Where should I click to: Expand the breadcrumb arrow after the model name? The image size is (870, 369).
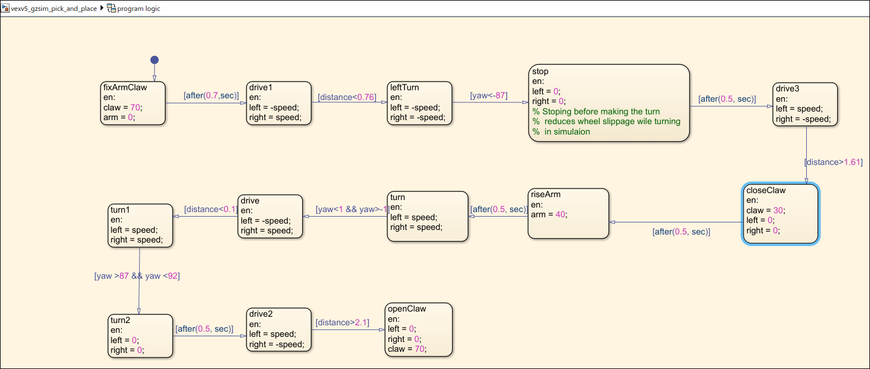click(x=102, y=9)
